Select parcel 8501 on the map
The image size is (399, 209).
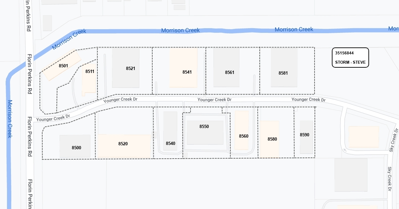[63, 66]
